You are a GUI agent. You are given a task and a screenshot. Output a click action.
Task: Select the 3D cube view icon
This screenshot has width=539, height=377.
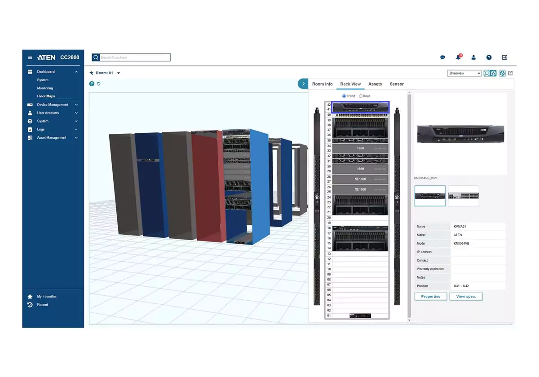494,73
